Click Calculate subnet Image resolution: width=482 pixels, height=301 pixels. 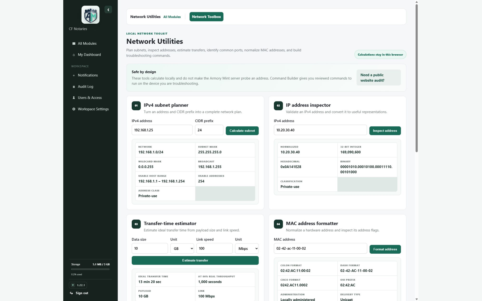click(x=242, y=131)
